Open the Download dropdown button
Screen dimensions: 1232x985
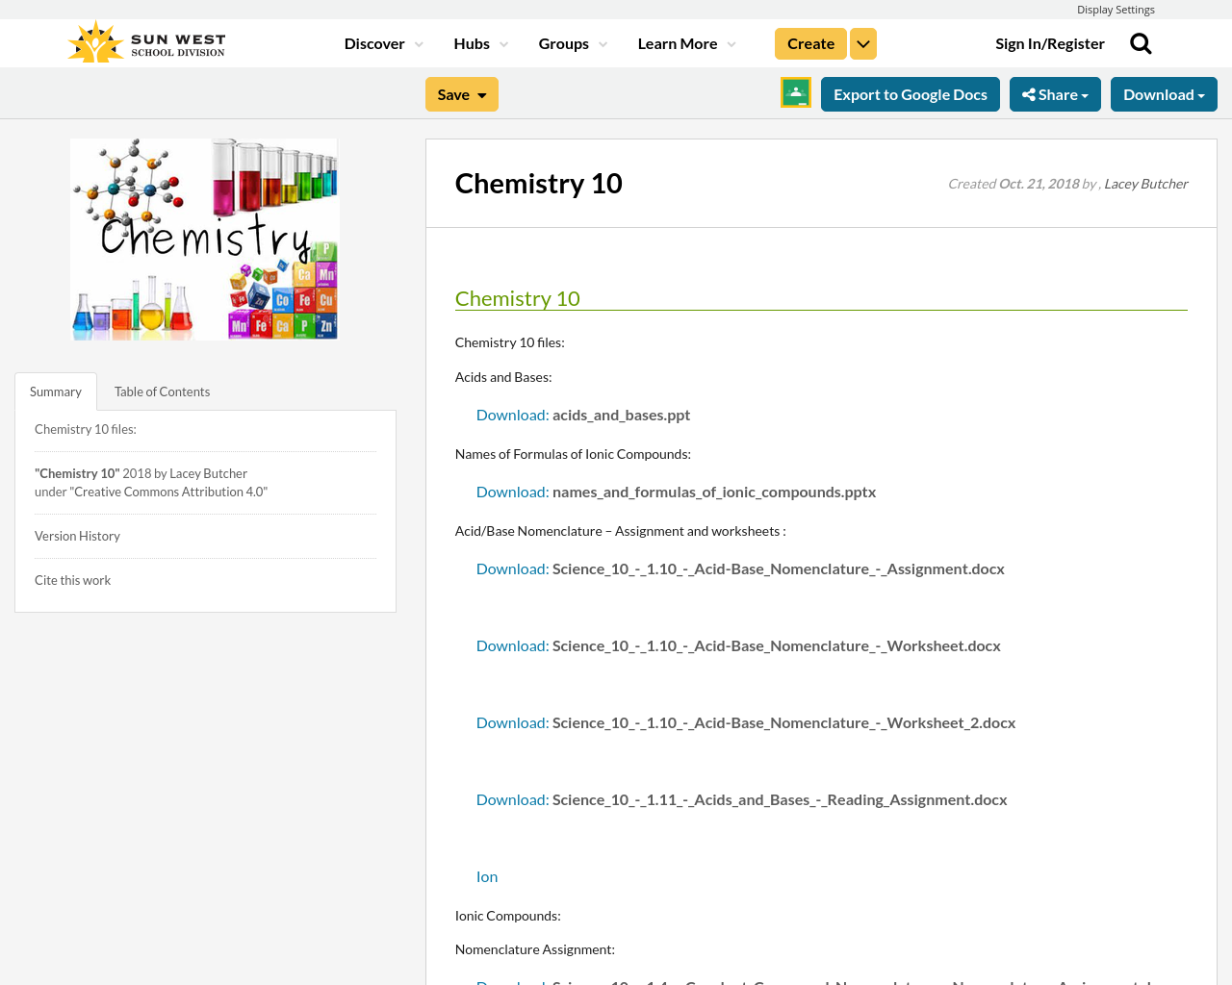[1163, 94]
